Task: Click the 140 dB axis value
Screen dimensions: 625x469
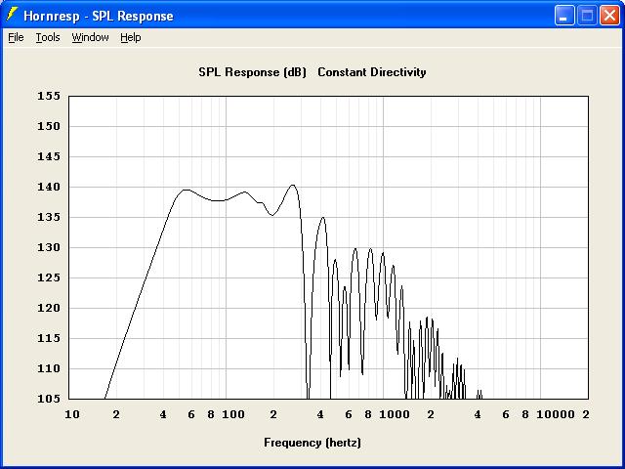Action: 49,187
